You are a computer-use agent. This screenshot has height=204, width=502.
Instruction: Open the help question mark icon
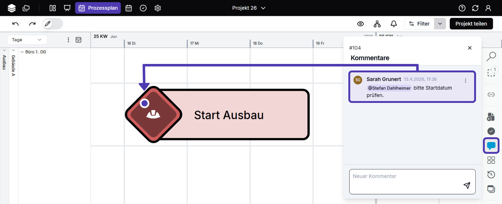point(462,8)
